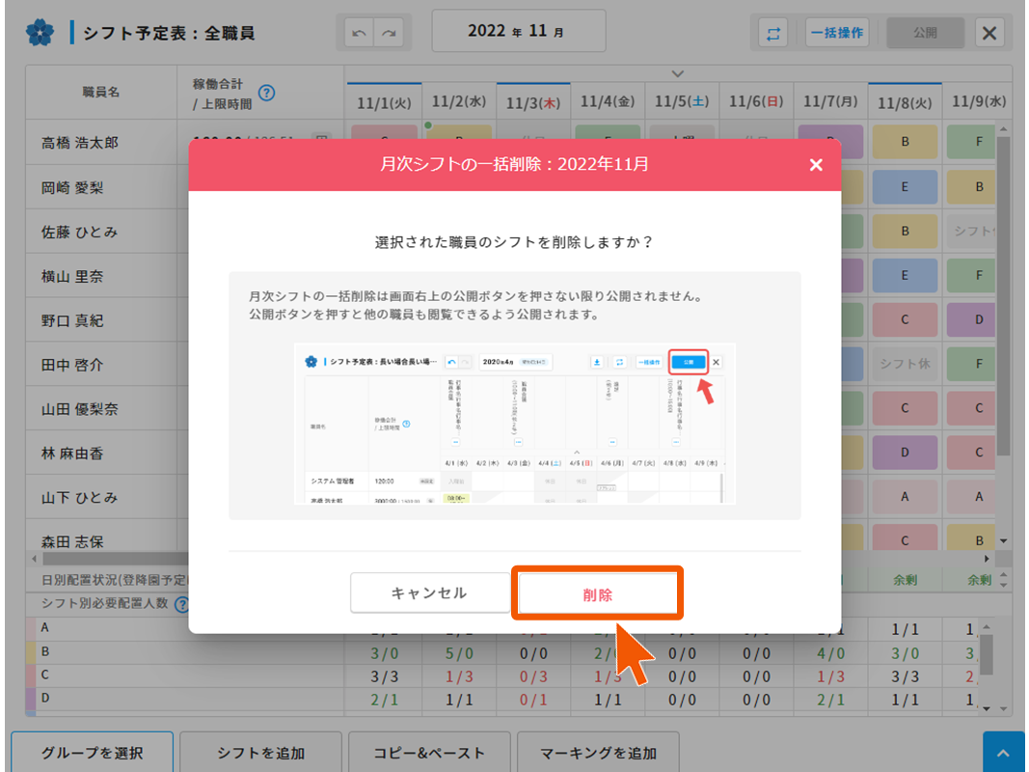Click the undo arrow icon
The width and height of the screenshot is (1029, 772).
coord(361,33)
